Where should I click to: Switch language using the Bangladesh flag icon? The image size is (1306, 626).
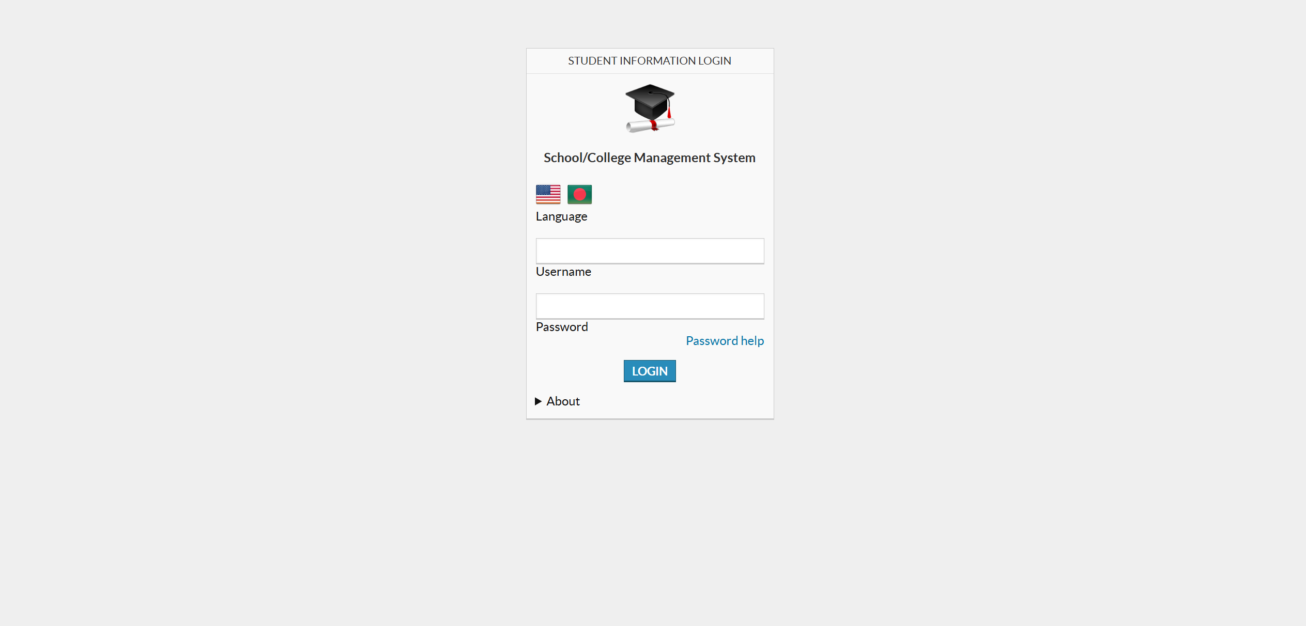point(579,194)
